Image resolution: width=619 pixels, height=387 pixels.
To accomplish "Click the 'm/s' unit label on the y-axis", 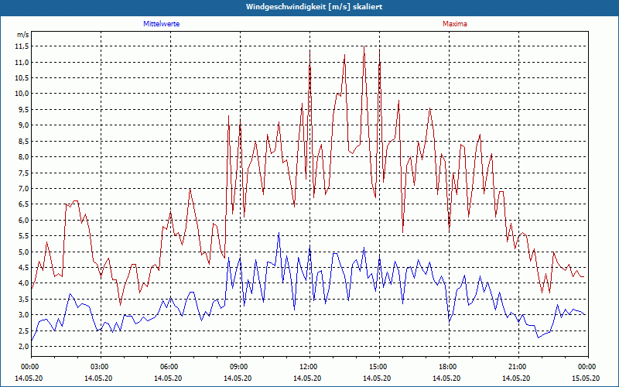I will pos(23,35).
